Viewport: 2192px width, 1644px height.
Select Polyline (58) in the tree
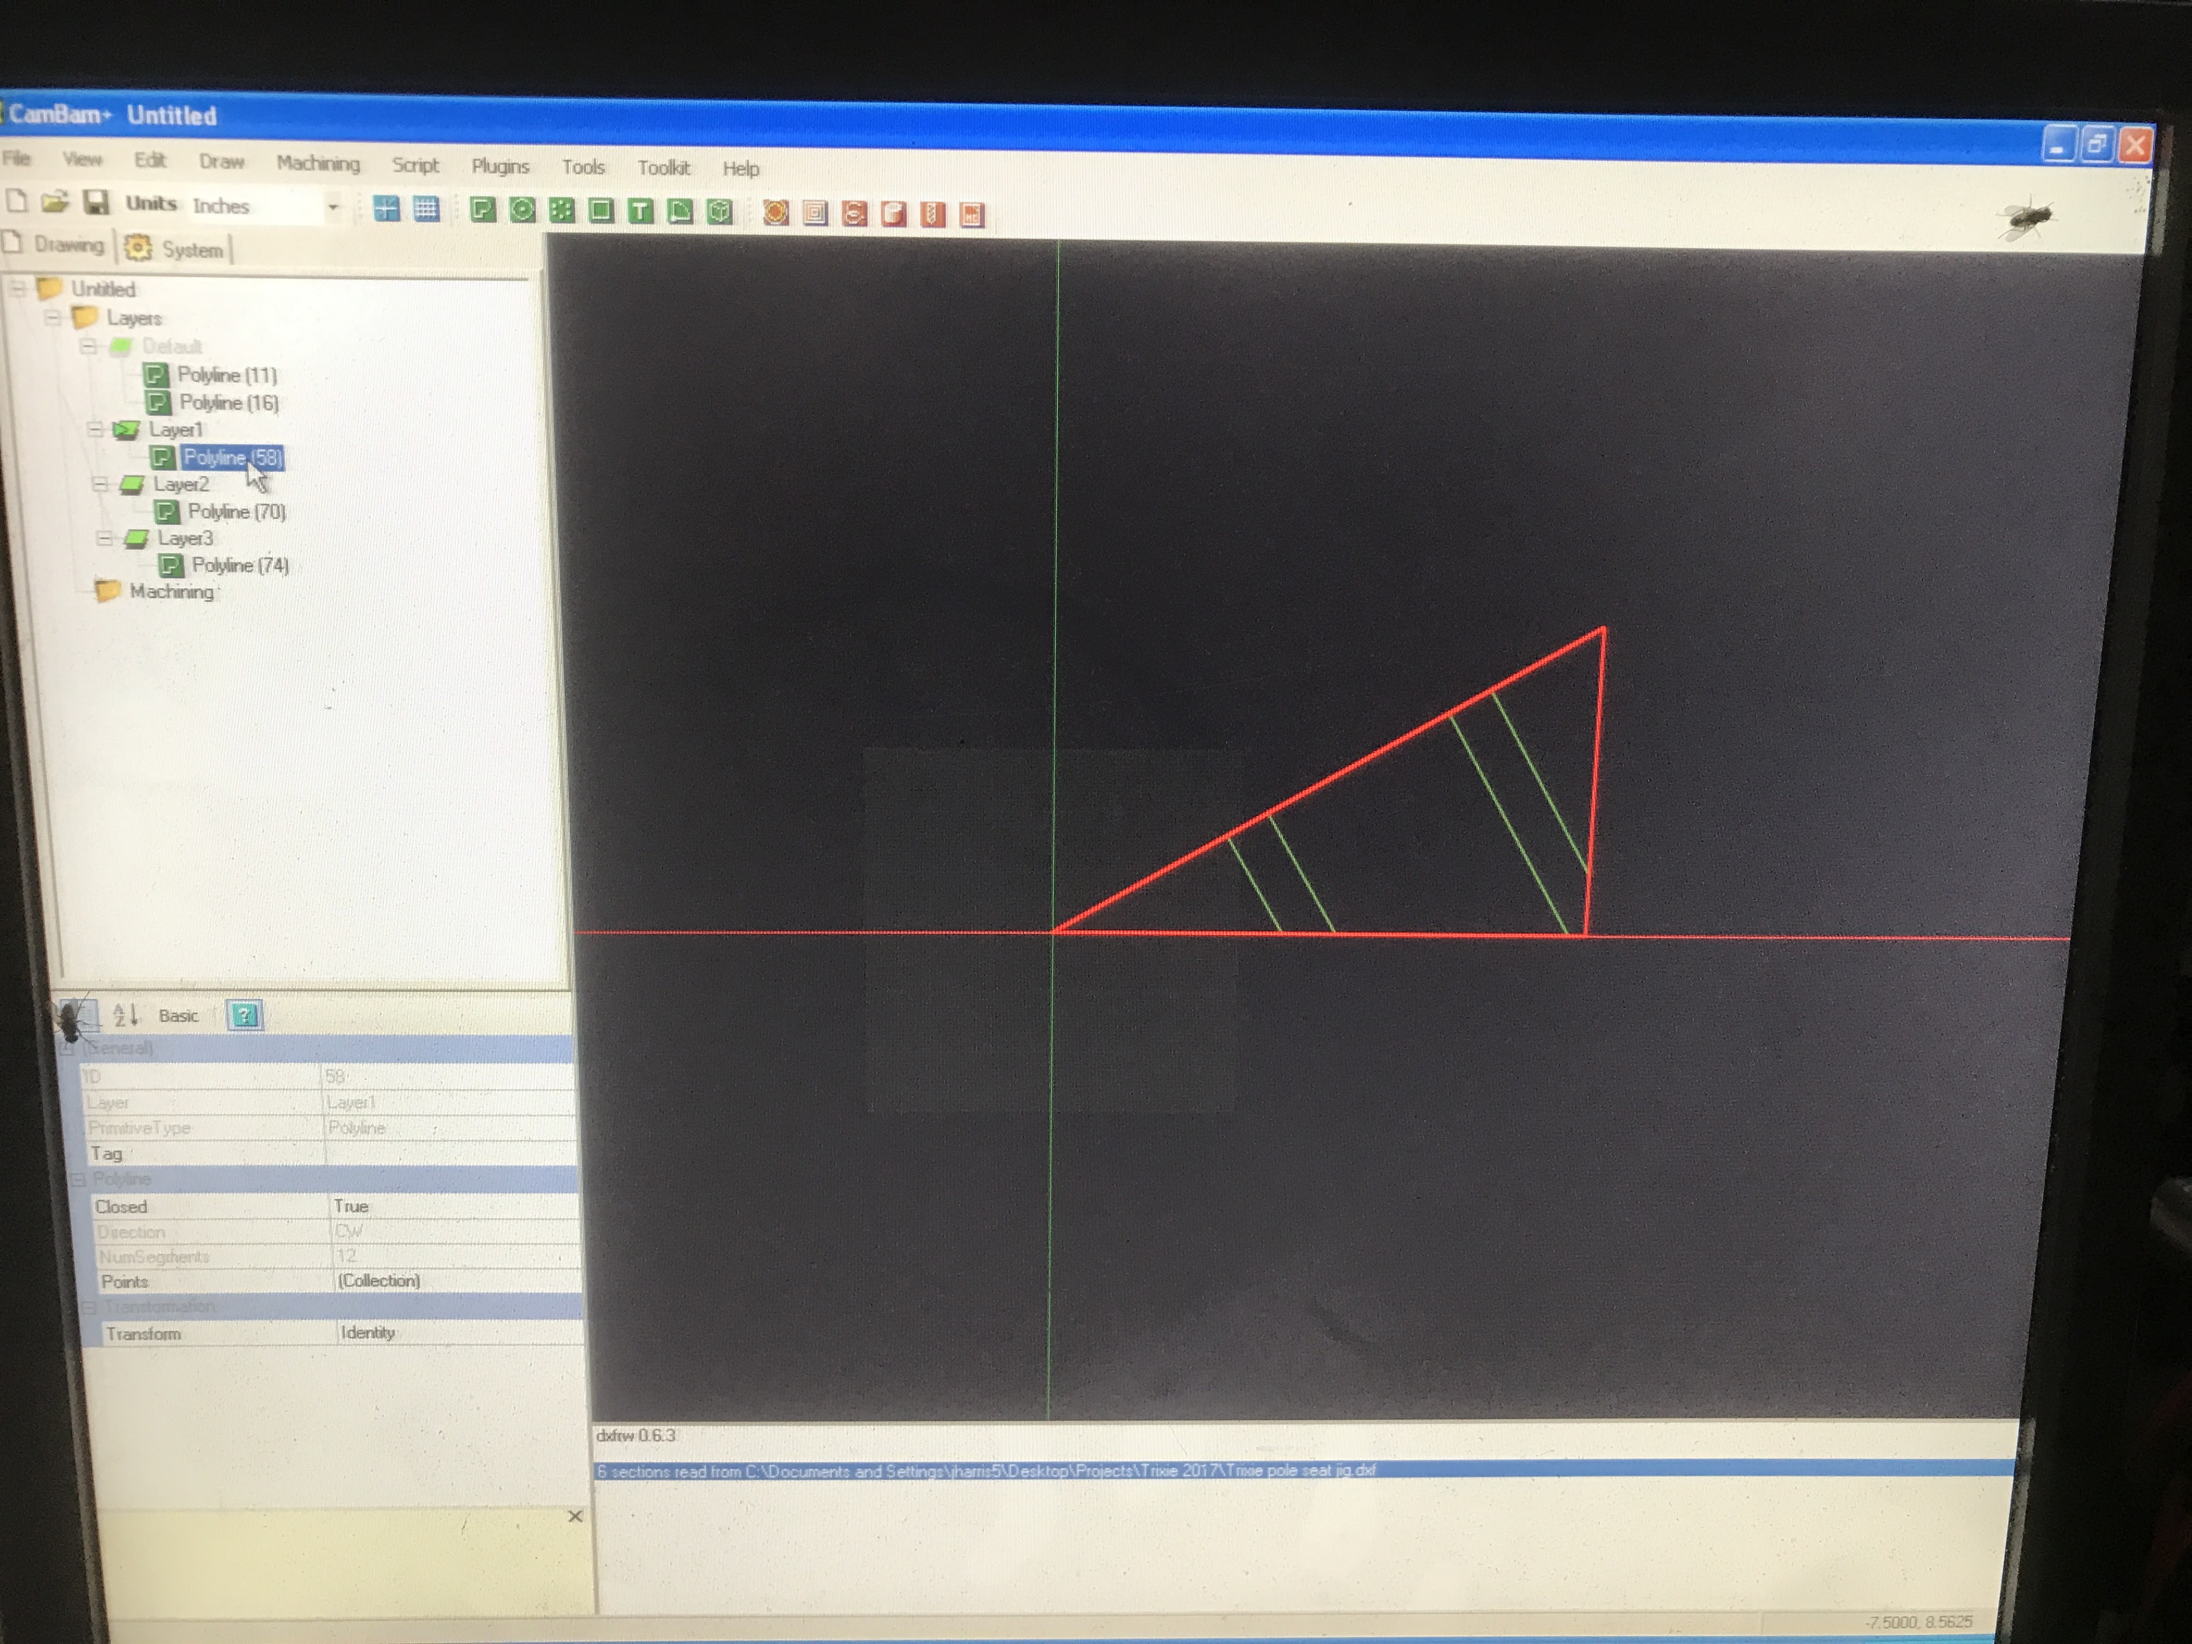pos(233,457)
